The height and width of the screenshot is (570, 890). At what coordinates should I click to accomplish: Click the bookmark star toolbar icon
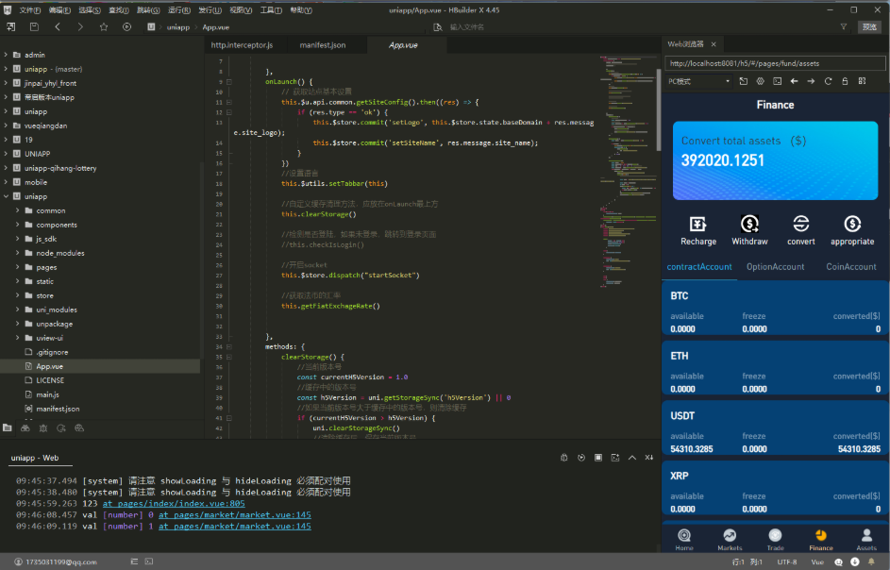[x=103, y=26]
